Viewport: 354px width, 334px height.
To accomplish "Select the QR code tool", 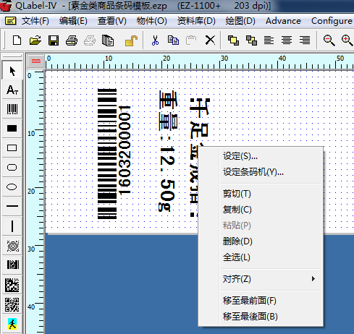I will pos(12,304).
